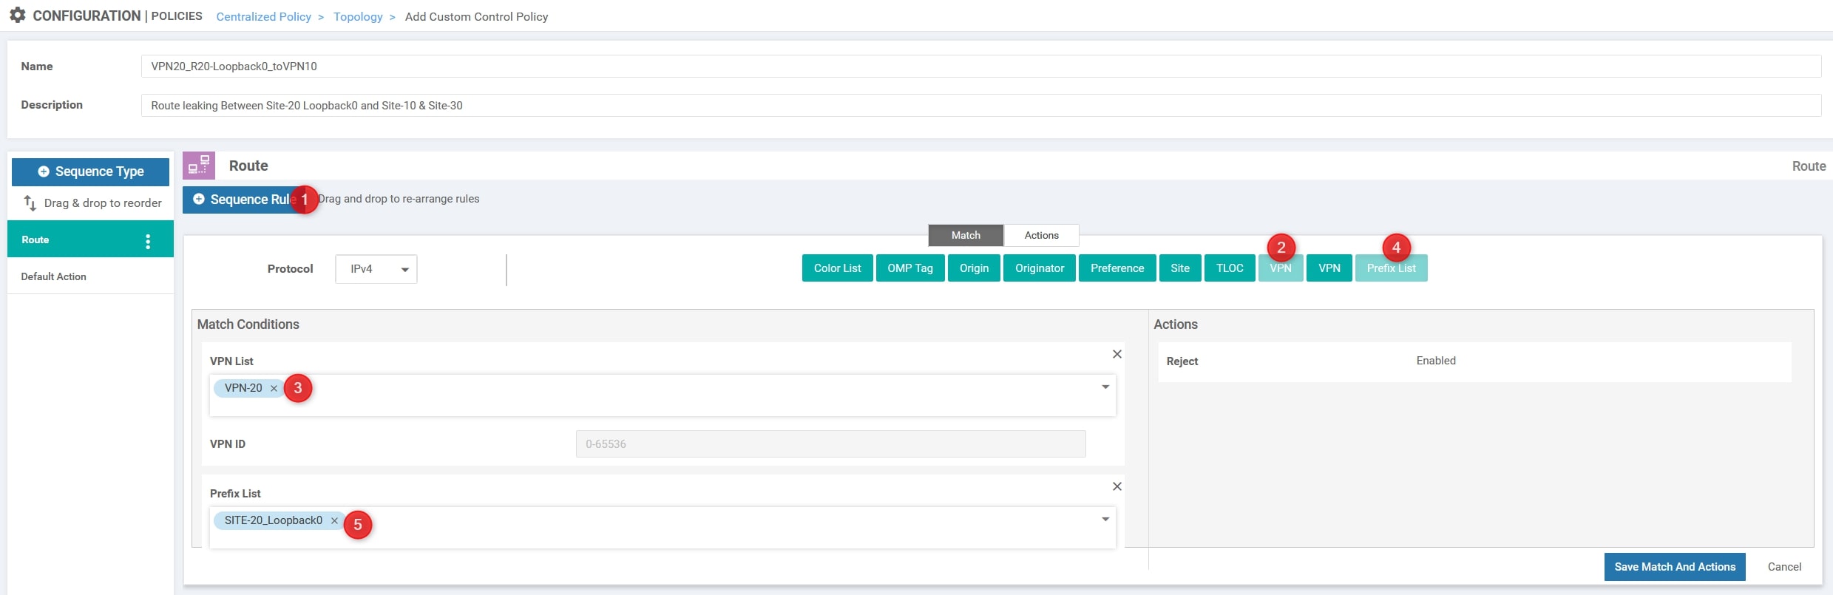Close the VPN List match condition
The width and height of the screenshot is (1833, 595).
1117,354
